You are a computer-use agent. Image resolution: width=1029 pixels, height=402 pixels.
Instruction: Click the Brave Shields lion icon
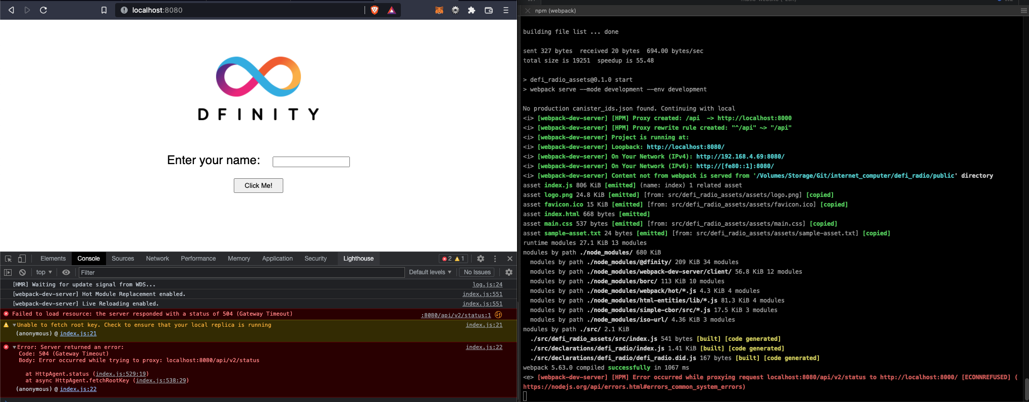point(375,10)
